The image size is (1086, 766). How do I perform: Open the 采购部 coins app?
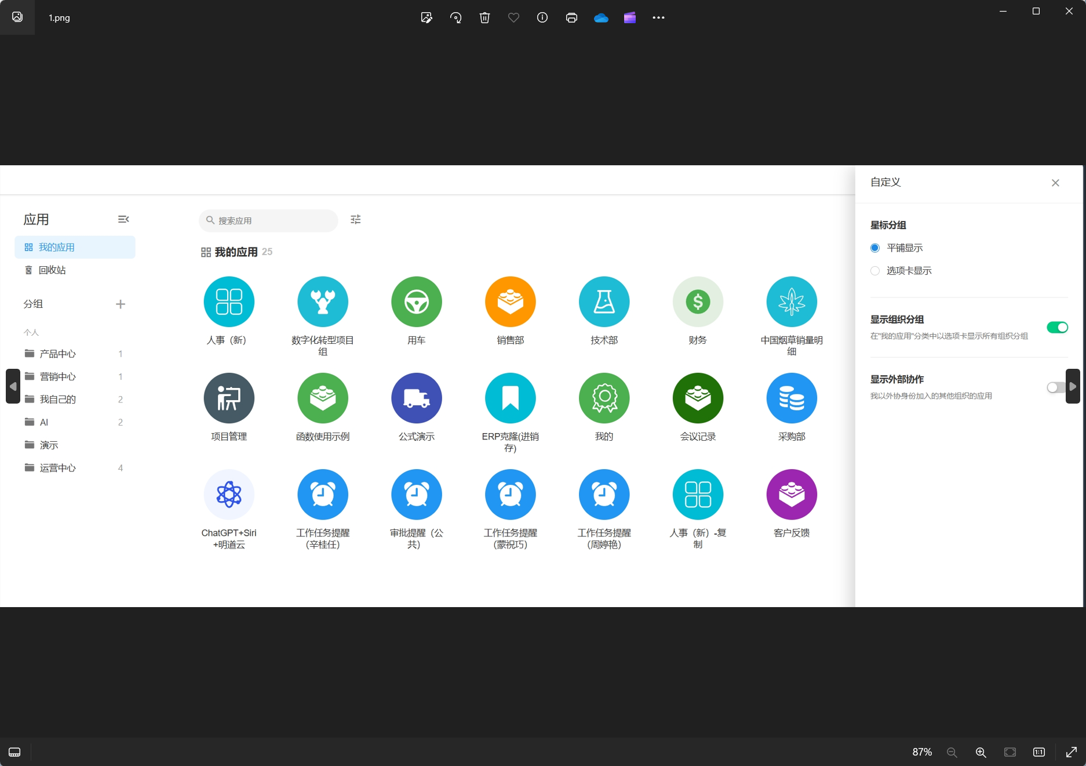point(792,398)
